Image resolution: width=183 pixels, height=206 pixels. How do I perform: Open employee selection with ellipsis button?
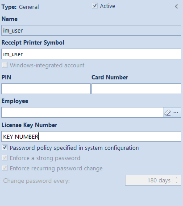(176, 112)
